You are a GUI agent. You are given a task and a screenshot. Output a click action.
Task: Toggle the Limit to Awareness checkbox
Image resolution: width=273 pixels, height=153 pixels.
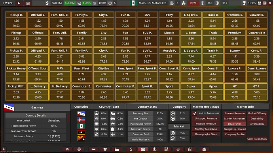click(x=195, y=113)
